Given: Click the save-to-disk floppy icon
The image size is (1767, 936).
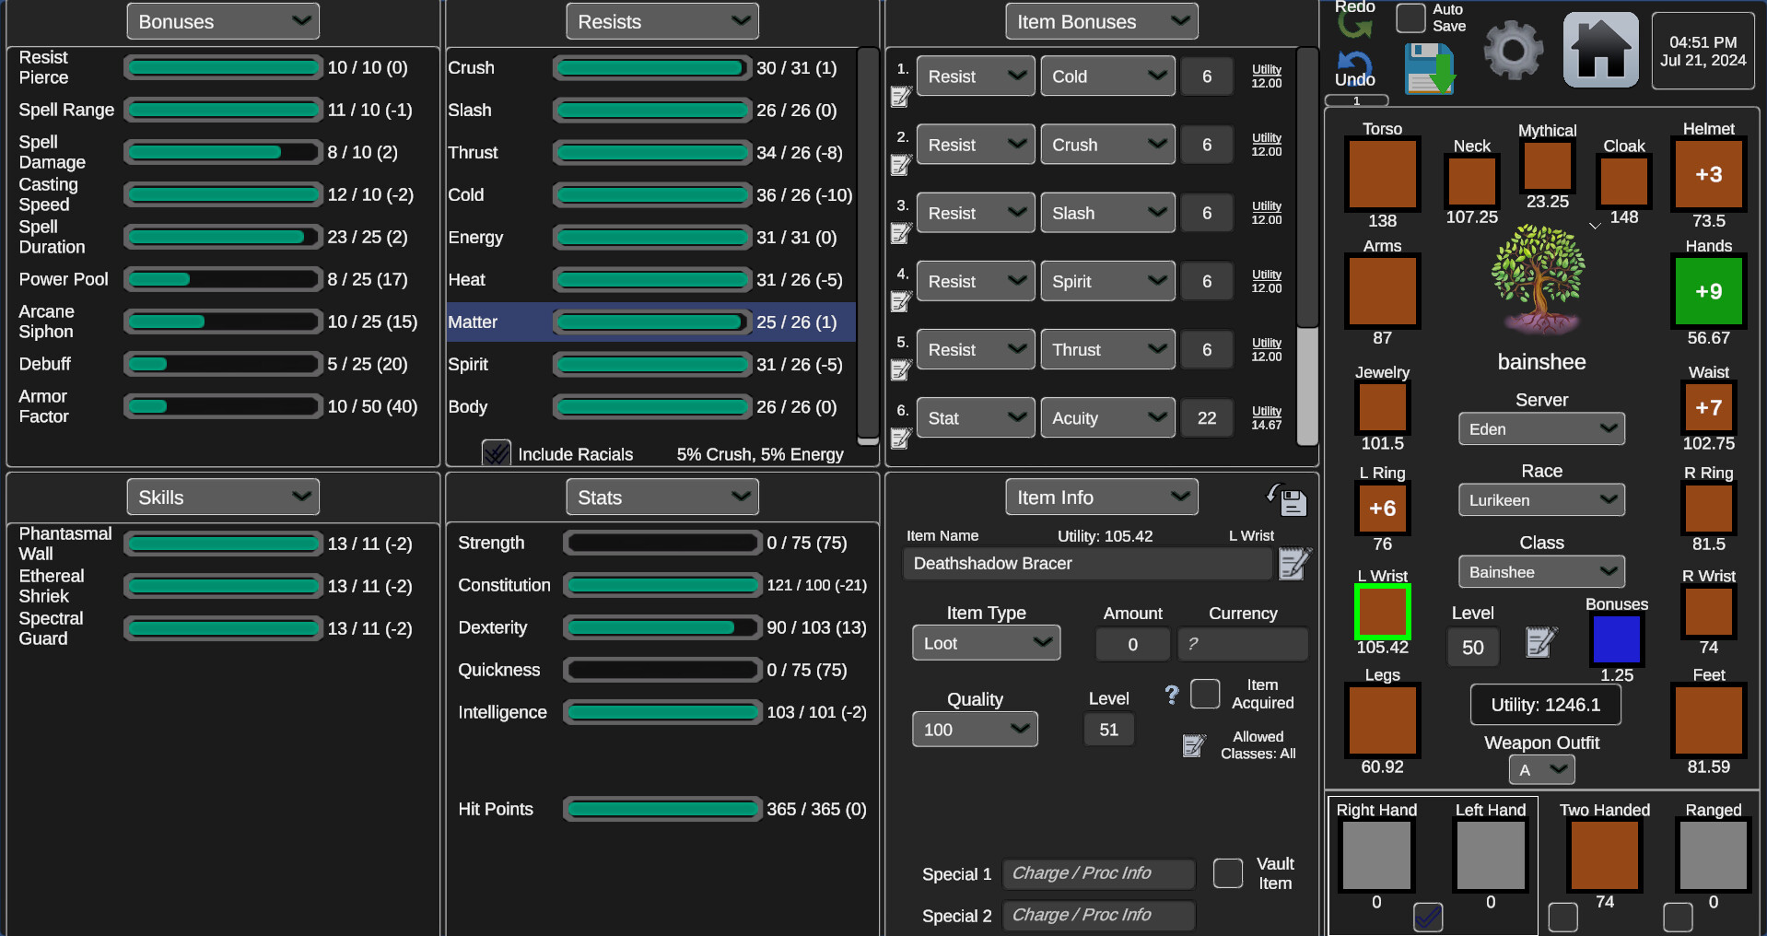Looking at the screenshot, I should click(x=1429, y=69).
